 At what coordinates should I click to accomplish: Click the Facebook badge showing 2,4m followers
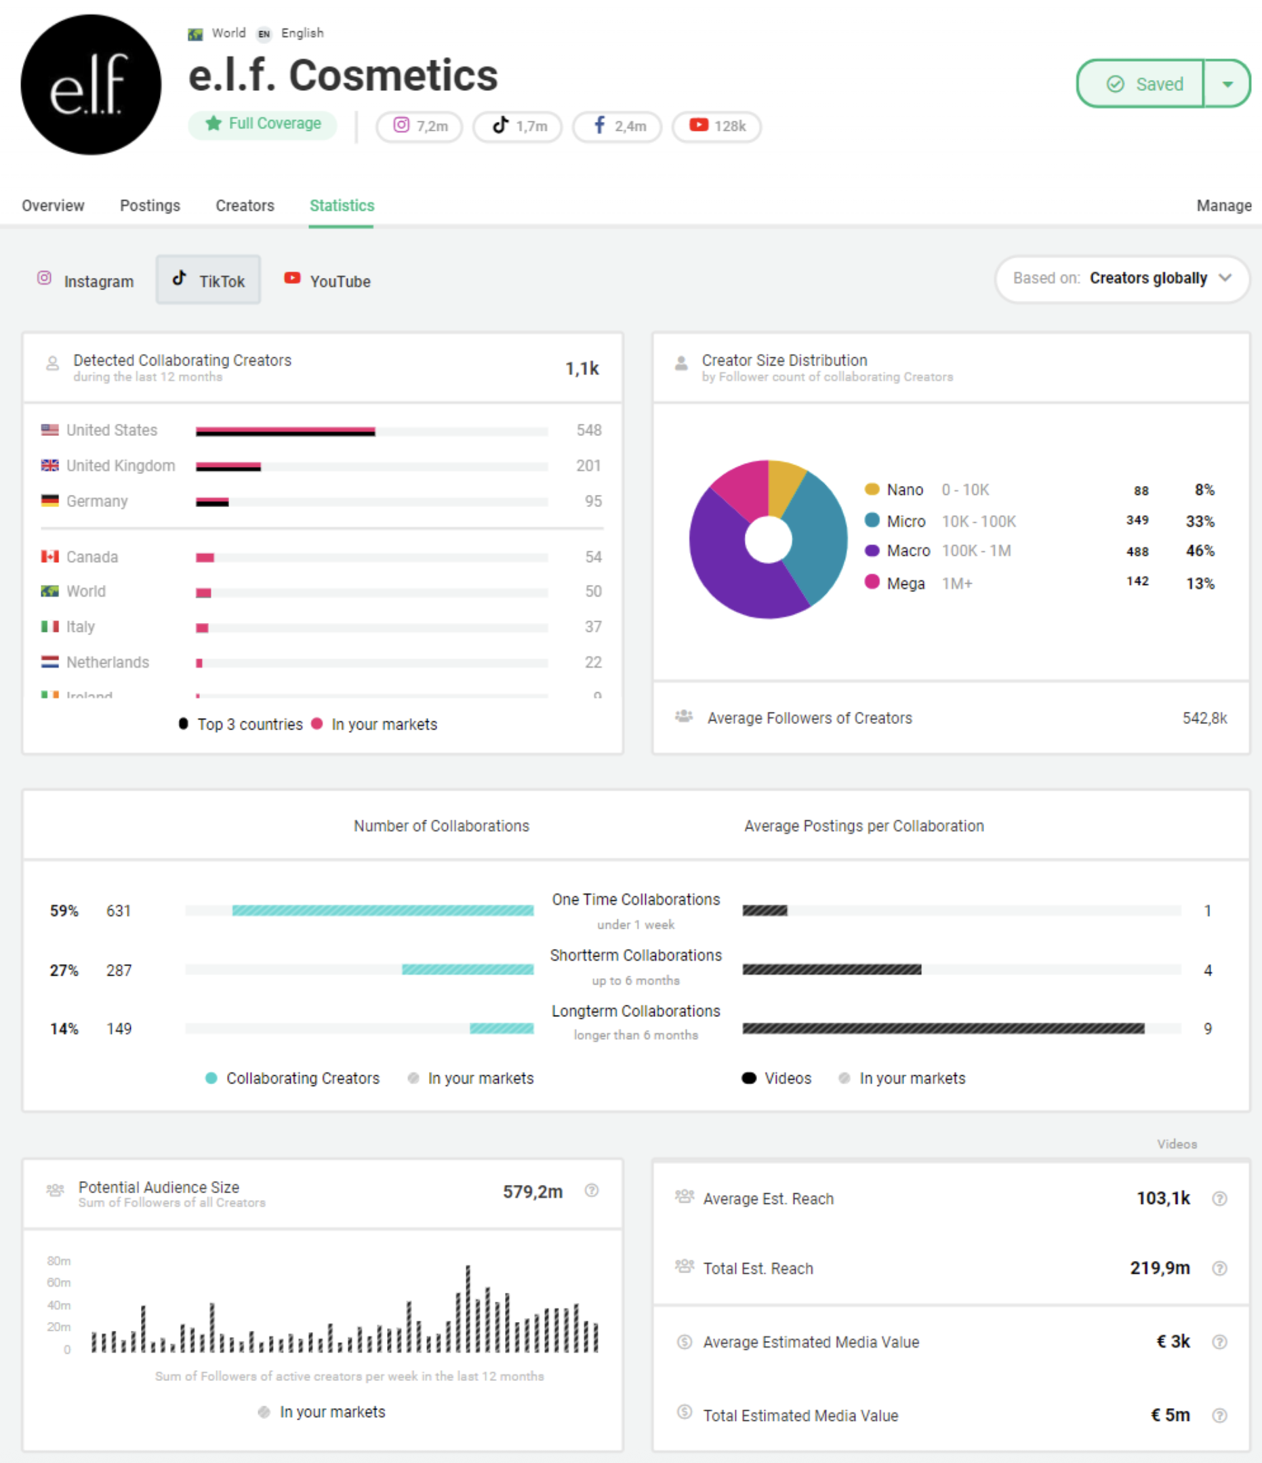pyautogui.click(x=615, y=125)
